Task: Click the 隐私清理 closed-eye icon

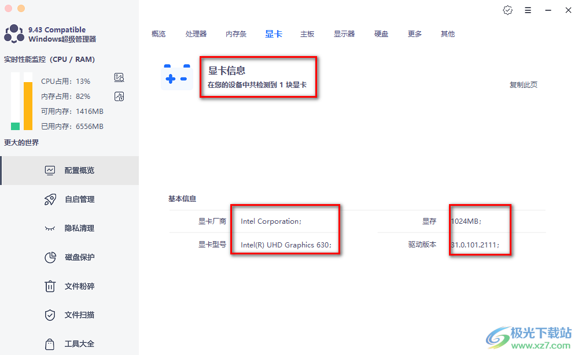Action: pos(50,228)
